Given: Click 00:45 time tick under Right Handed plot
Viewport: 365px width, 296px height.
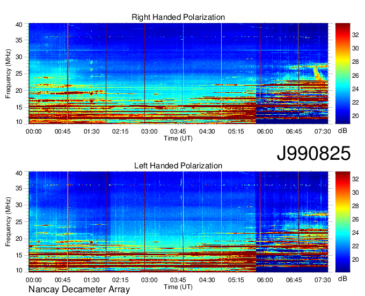Looking at the screenshot, I should click(x=63, y=131).
